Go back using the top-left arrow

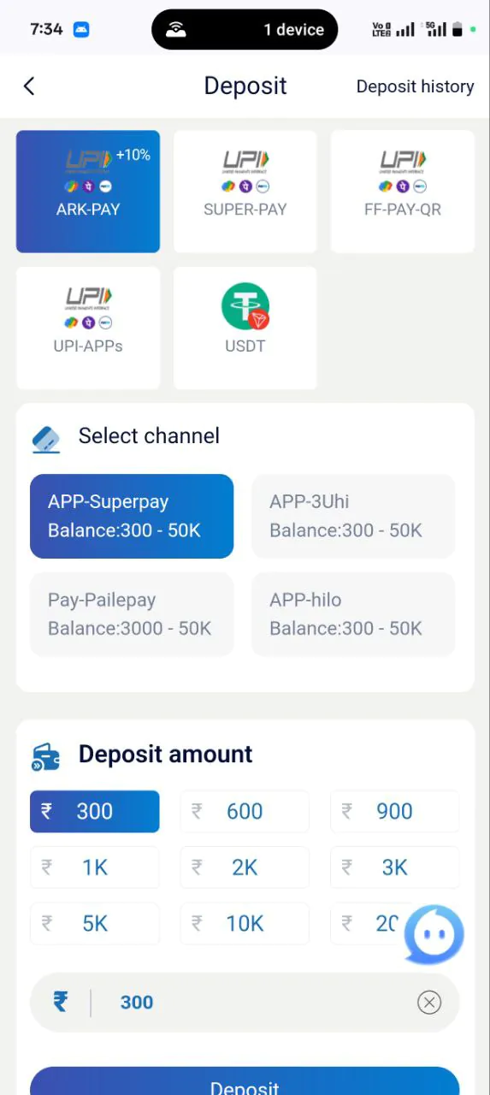coord(29,86)
